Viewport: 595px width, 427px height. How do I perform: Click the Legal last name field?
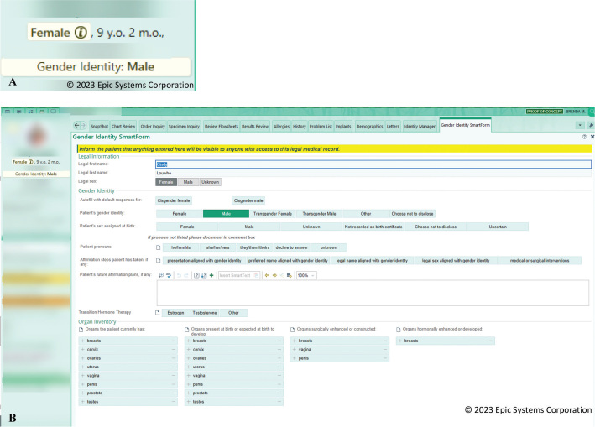[x=373, y=173]
